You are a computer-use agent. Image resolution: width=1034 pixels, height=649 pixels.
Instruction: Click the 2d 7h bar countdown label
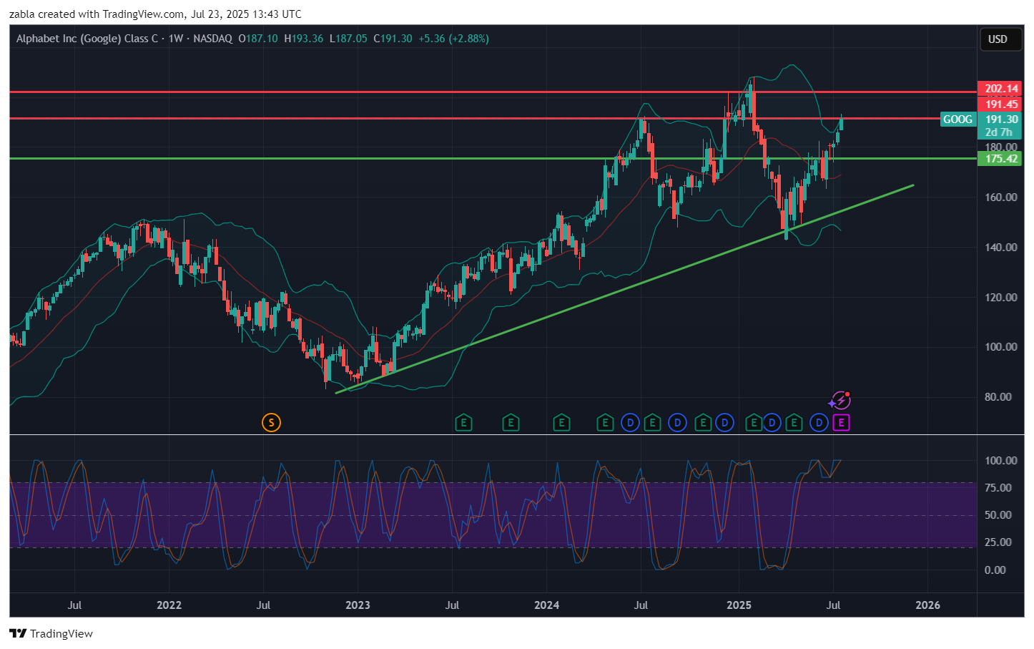[x=1000, y=132]
